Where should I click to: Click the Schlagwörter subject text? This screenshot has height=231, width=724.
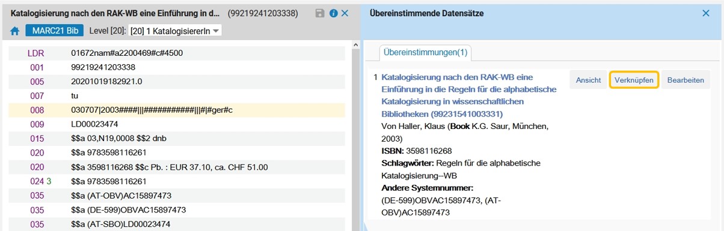461,169
